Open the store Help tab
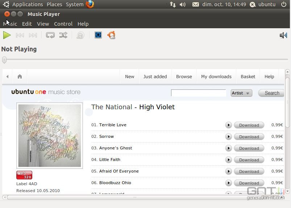The image size is (291, 208). pos(269,76)
